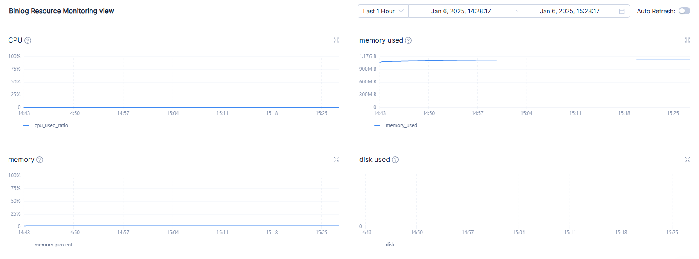The height and width of the screenshot is (259, 699).
Task: Expand the memory used chart fullscreen
Action: [687, 40]
